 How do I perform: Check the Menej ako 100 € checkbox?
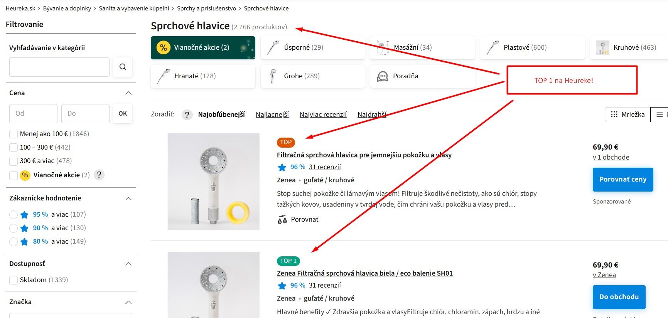point(13,134)
